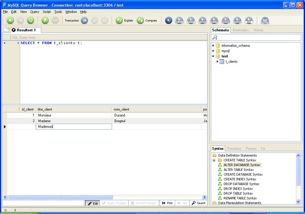
Task: Pick the HAVING clause tool
Action: (226, 20)
